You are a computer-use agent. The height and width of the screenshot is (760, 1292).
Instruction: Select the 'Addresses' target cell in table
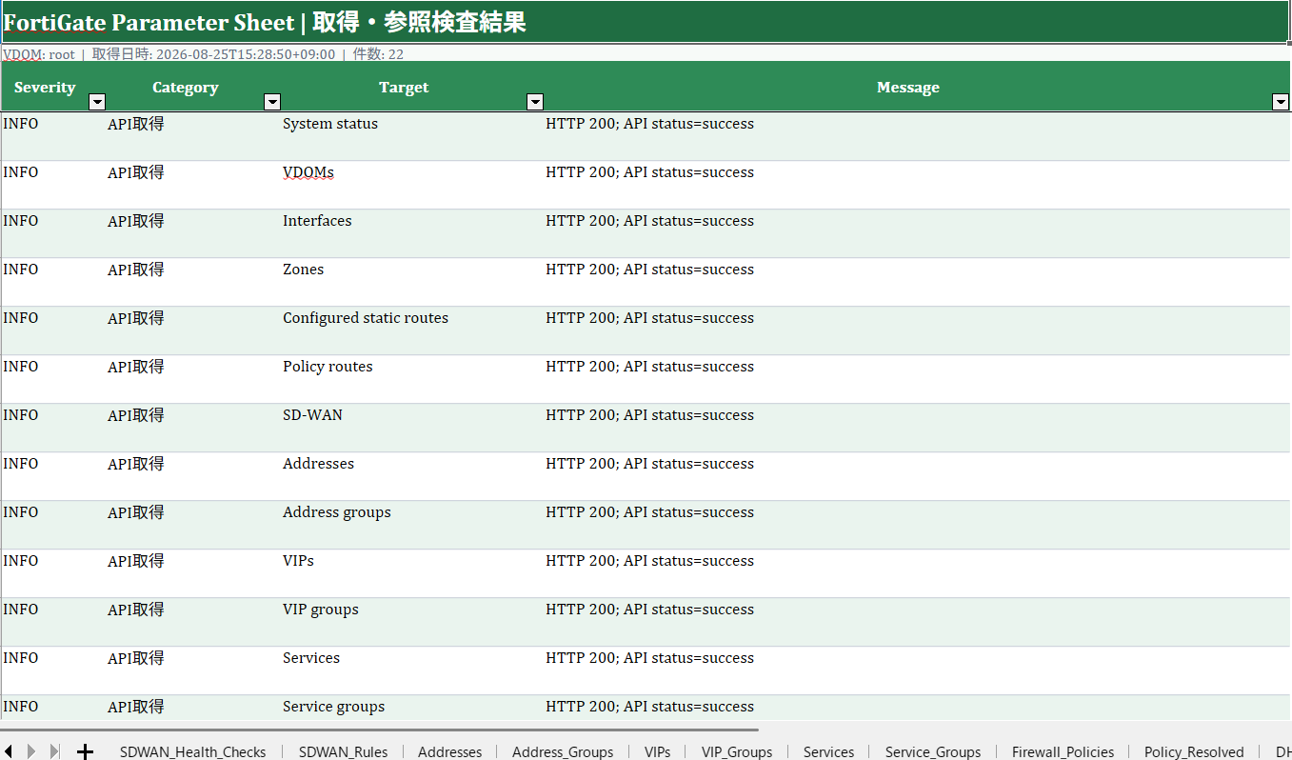[412, 476]
